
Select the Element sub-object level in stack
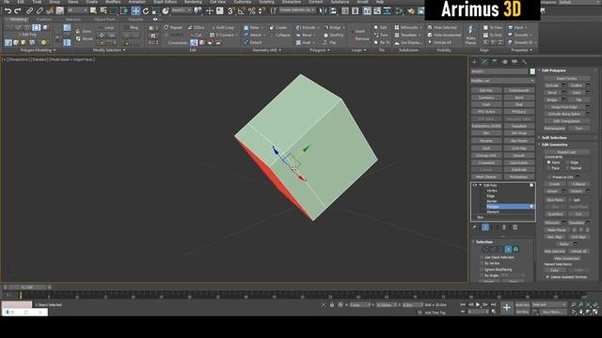493,212
